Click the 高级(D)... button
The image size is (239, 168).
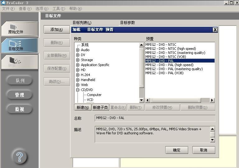pos(57,82)
